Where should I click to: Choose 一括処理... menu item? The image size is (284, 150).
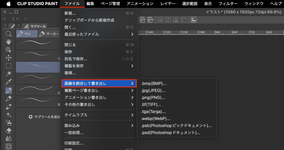pyautogui.click(x=99, y=133)
